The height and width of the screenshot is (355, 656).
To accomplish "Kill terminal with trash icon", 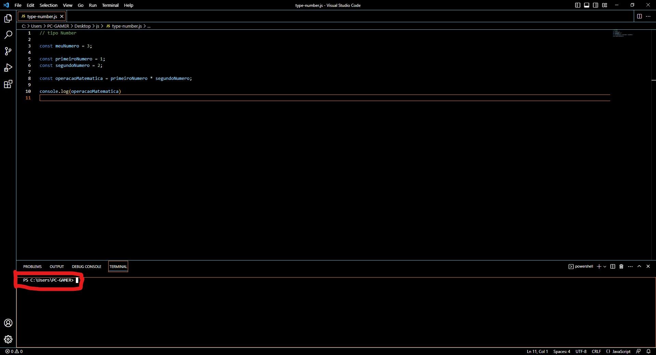I will point(621,267).
